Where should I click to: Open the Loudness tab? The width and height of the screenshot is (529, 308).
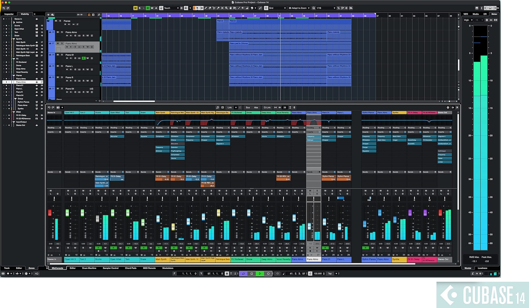(x=482, y=268)
